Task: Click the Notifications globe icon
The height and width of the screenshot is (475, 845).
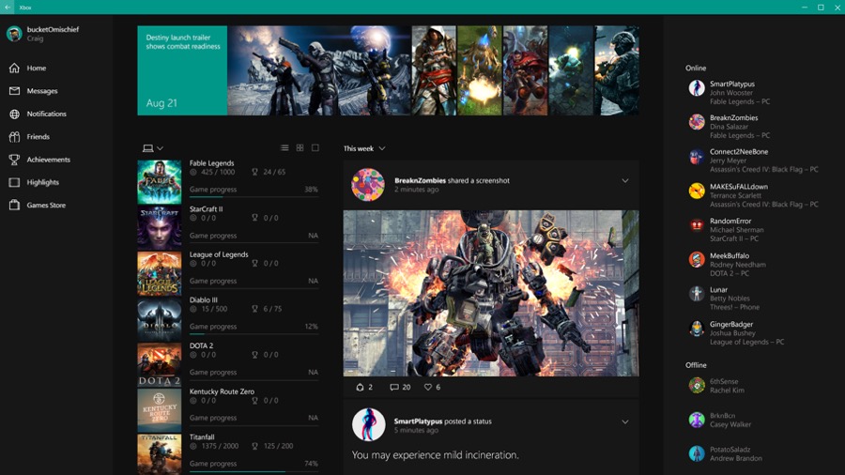Action: (14, 114)
